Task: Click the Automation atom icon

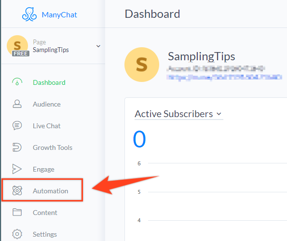Action: point(17,190)
